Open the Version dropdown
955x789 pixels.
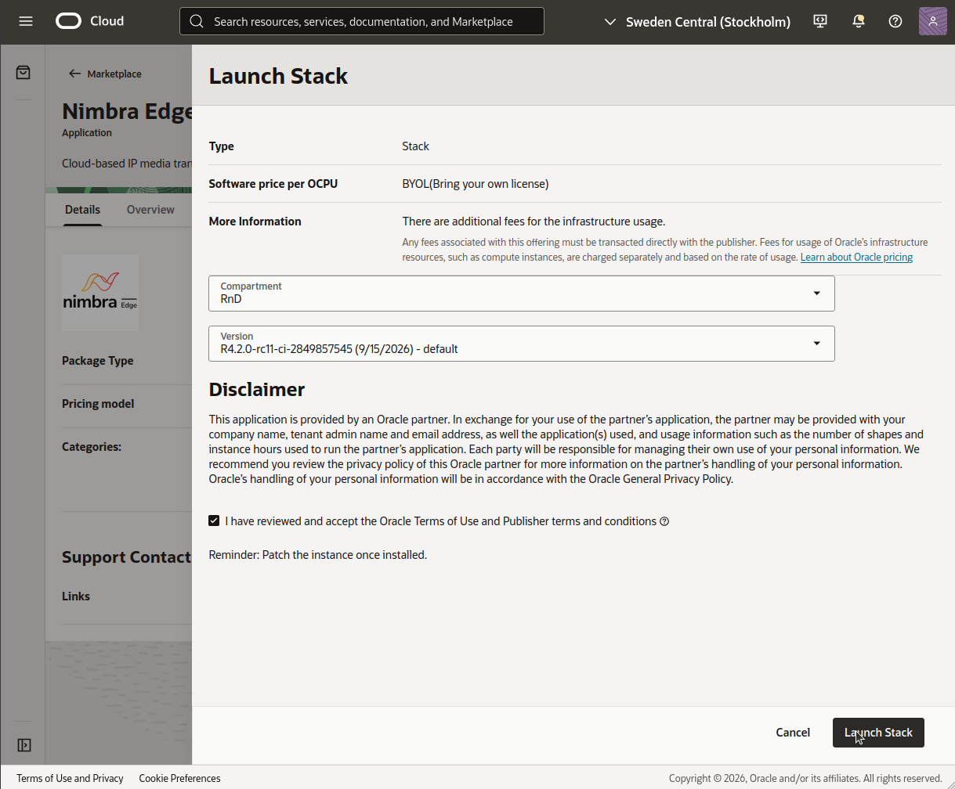522,343
